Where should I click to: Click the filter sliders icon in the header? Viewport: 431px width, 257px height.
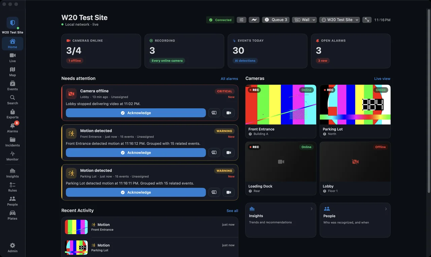click(241, 20)
